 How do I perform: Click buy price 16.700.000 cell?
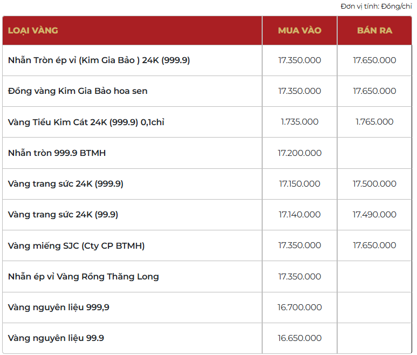pyautogui.click(x=299, y=308)
